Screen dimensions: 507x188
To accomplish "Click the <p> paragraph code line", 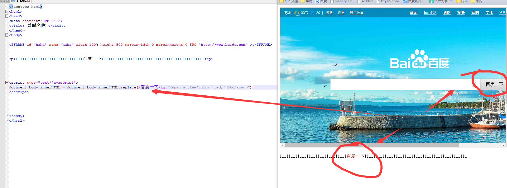I will coord(111,59).
